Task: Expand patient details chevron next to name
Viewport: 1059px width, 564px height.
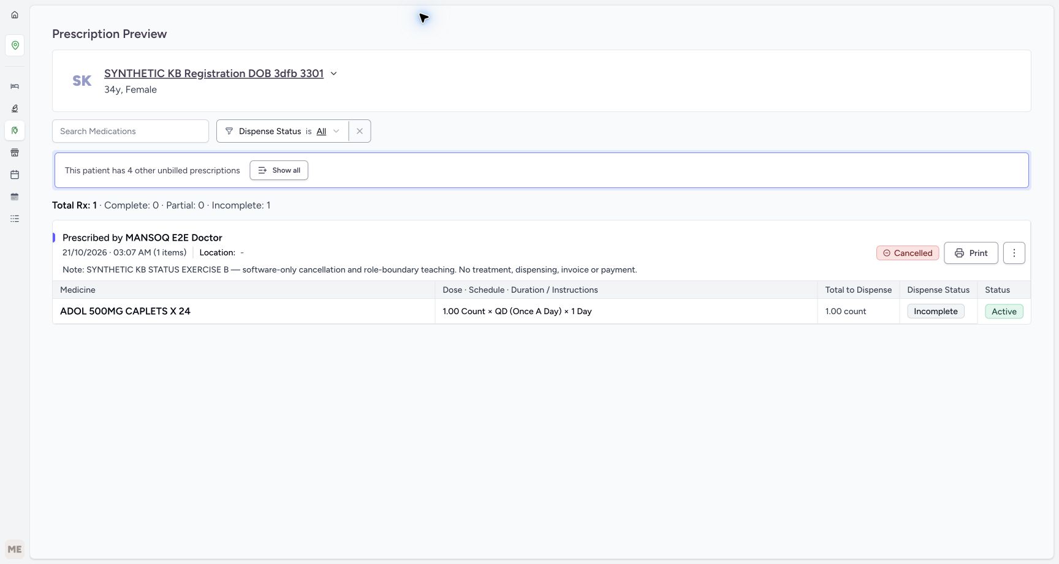Action: pyautogui.click(x=334, y=73)
